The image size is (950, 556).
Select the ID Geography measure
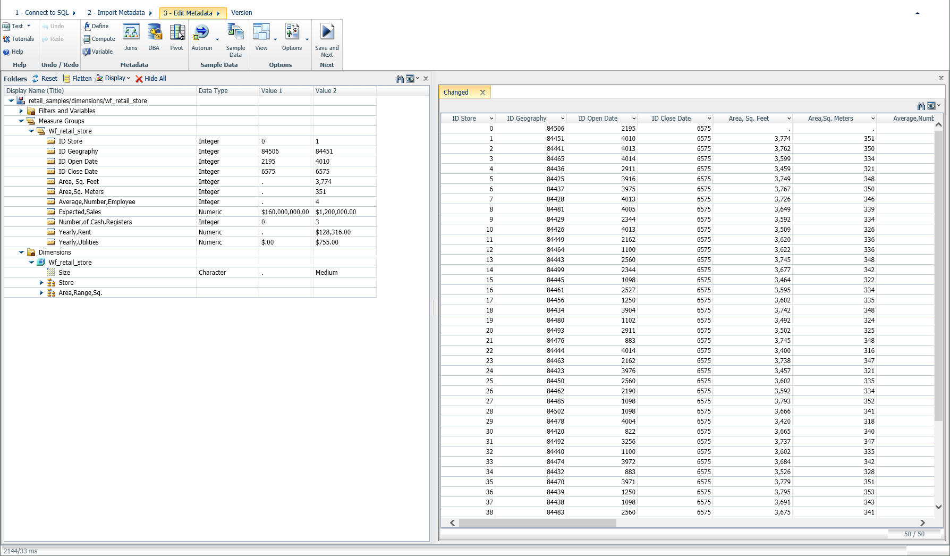click(78, 151)
